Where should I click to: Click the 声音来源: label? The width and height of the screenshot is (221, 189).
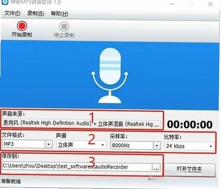[x=13, y=114]
